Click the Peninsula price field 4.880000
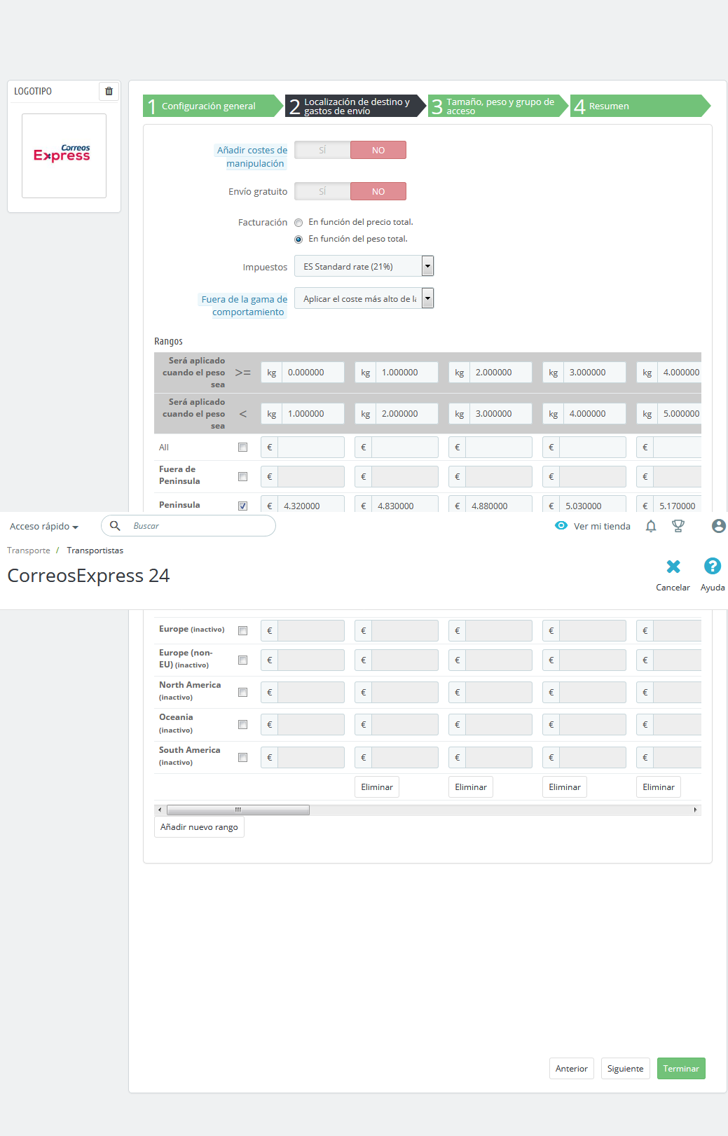The width and height of the screenshot is (728, 1136). (499, 506)
